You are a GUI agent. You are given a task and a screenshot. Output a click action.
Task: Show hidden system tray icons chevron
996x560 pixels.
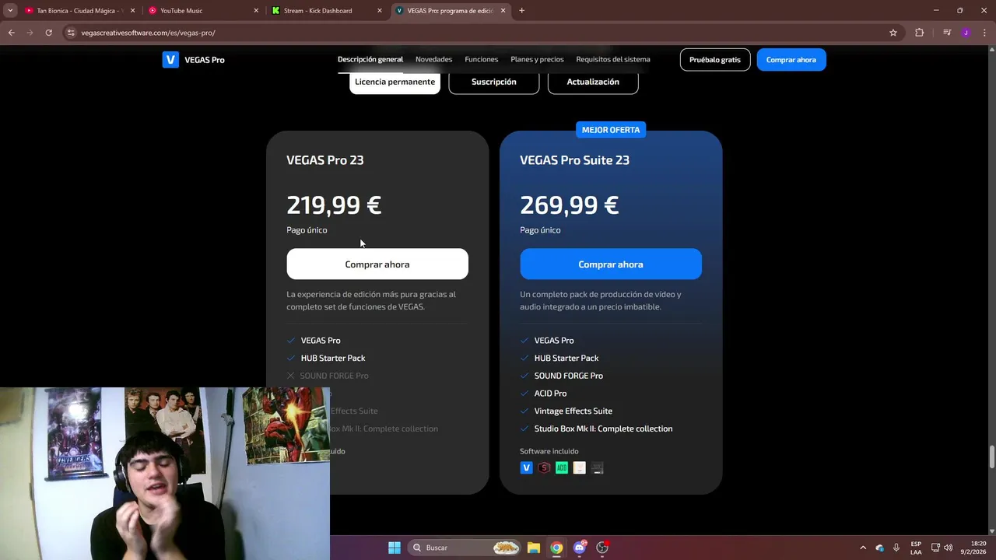[863, 548]
